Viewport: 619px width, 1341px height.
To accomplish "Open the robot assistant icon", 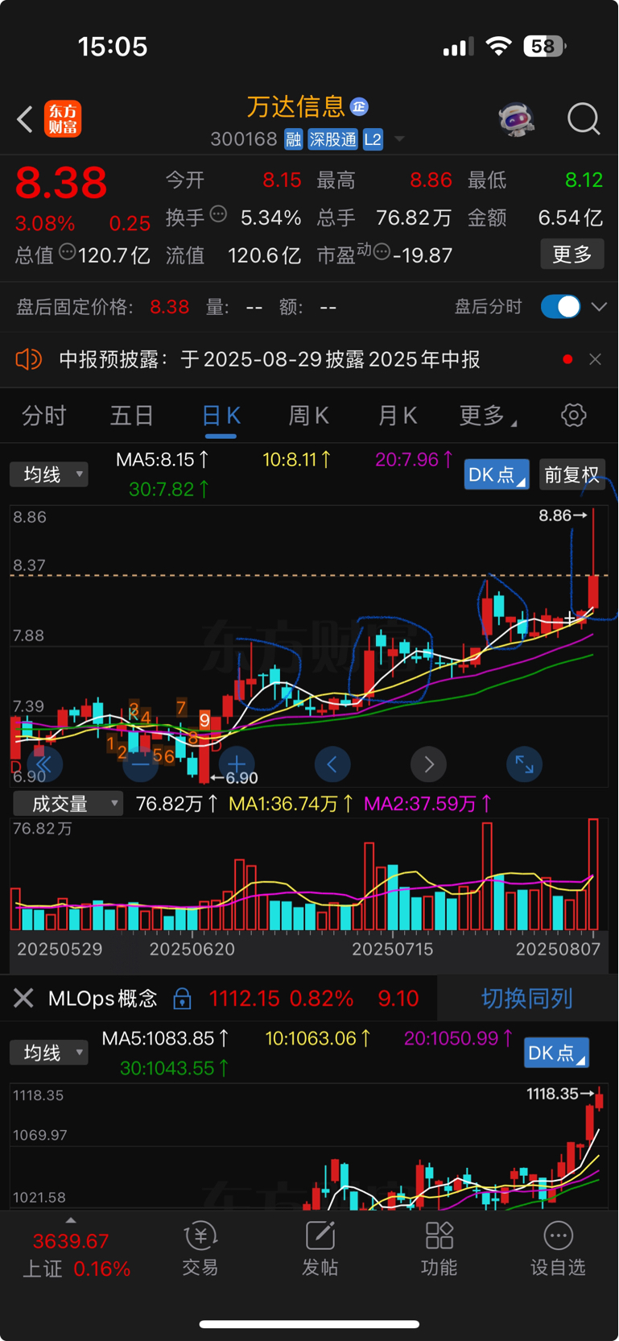I will (x=516, y=119).
